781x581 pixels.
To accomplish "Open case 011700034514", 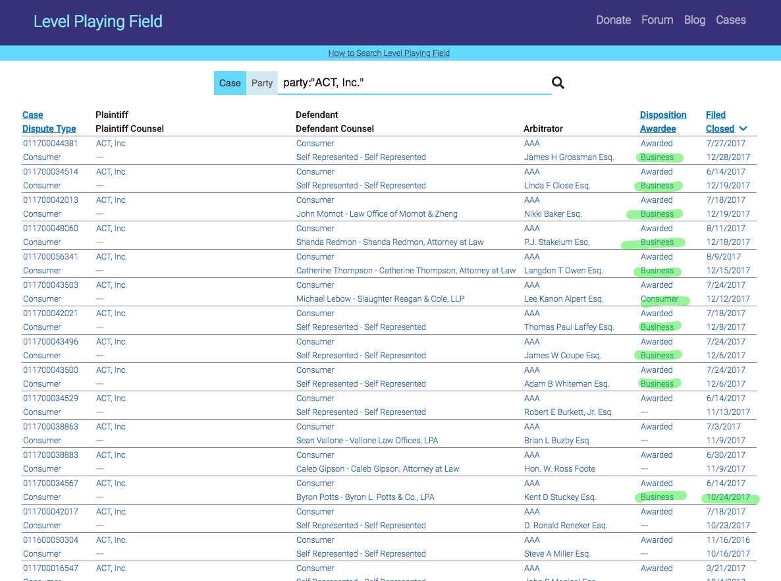I will tap(50, 172).
